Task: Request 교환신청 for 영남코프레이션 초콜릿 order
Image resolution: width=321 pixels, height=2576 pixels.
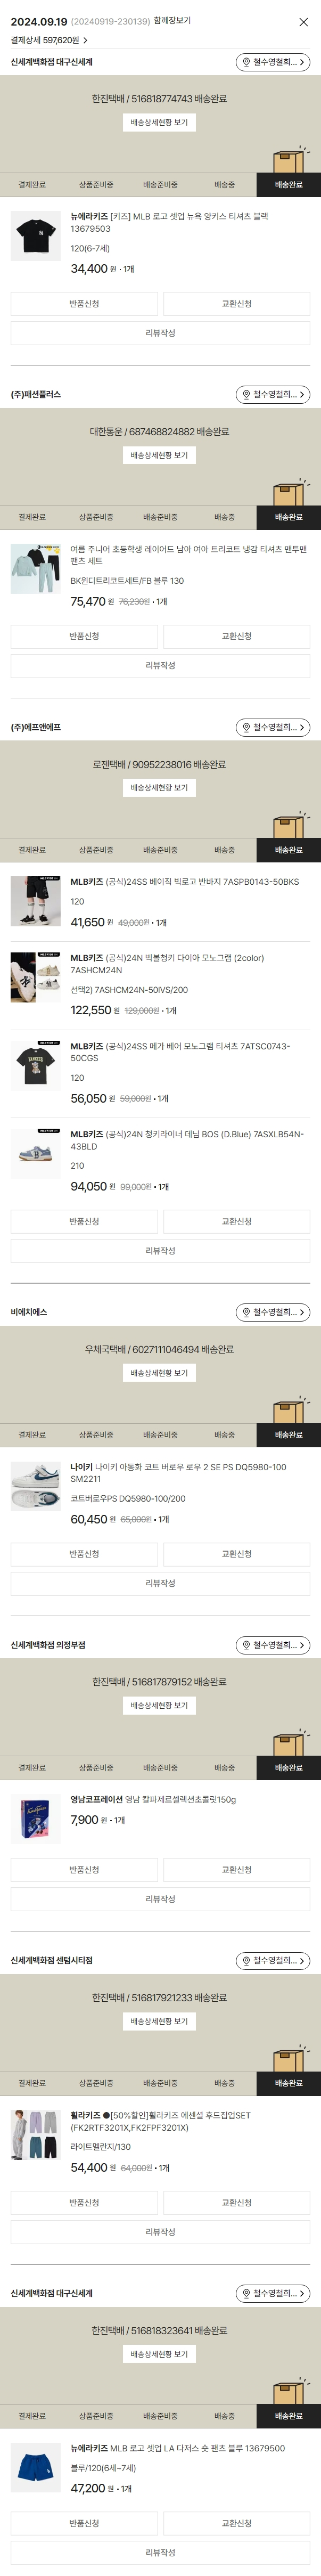Action: point(237,1870)
